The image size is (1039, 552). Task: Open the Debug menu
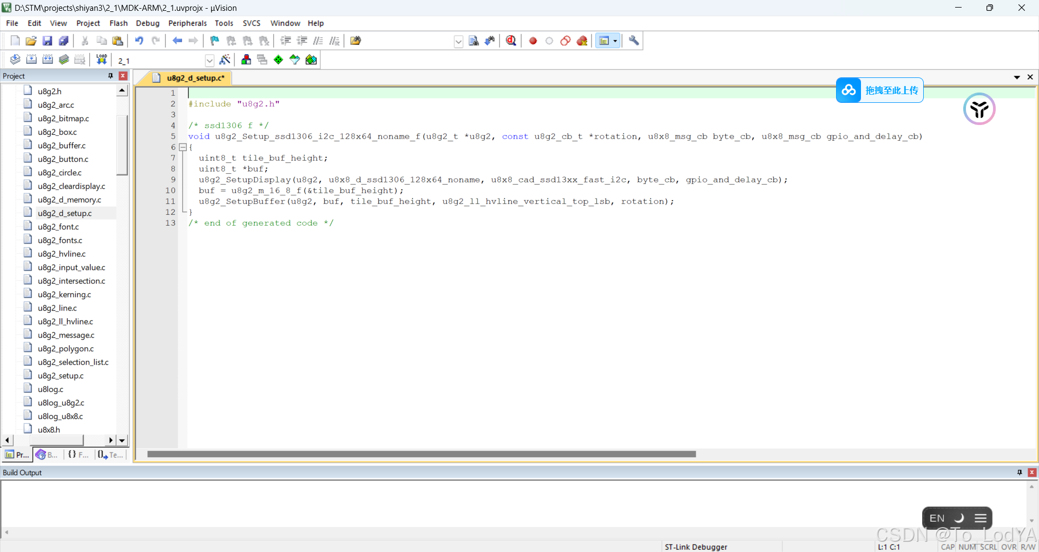point(148,23)
